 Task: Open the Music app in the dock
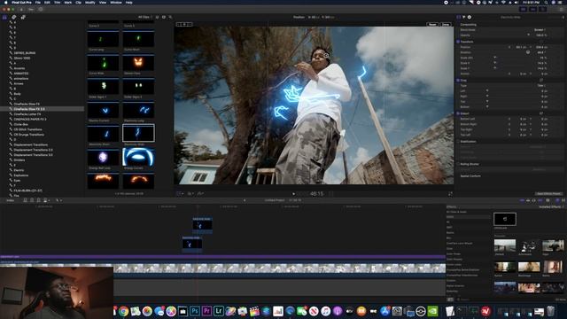tap(325, 311)
